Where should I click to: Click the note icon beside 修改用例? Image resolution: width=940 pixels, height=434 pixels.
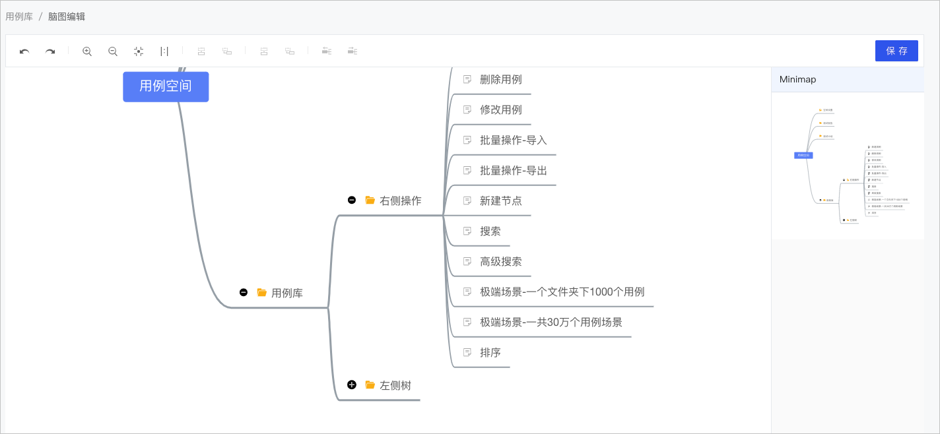pyautogui.click(x=467, y=109)
